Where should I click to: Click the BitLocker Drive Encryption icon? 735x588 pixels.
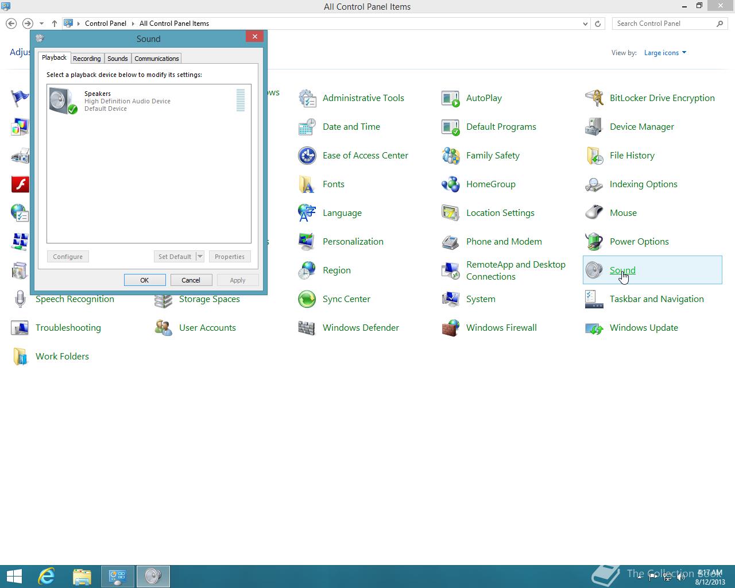pos(594,98)
